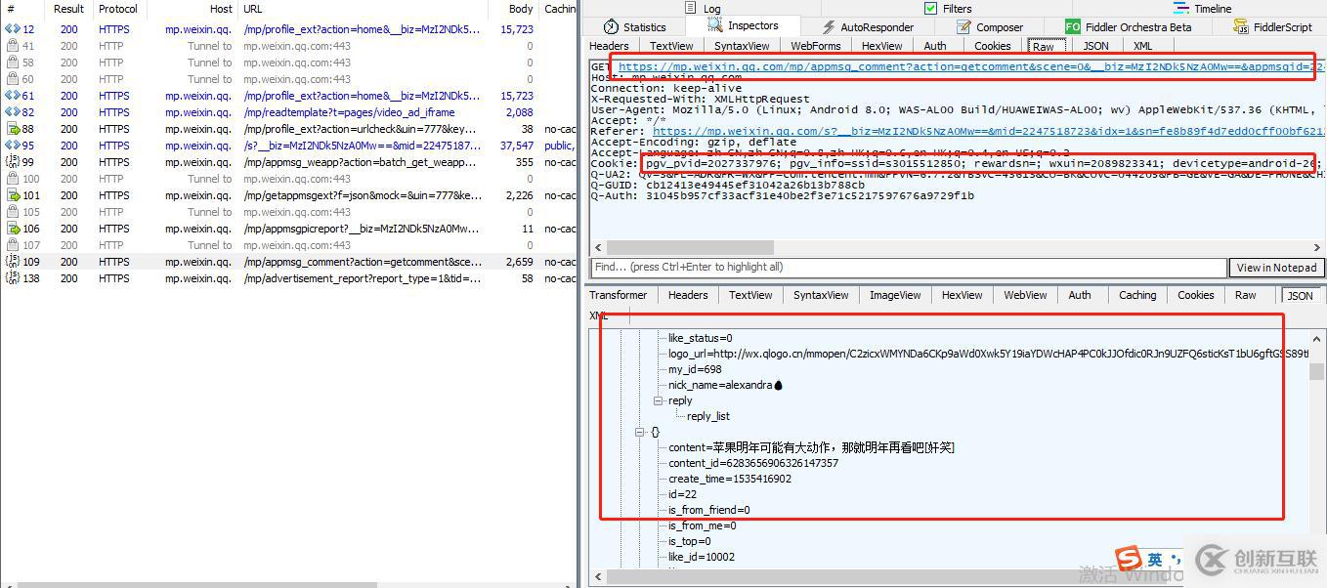
Task: Open request Headers inspector tab
Action: 610,46
